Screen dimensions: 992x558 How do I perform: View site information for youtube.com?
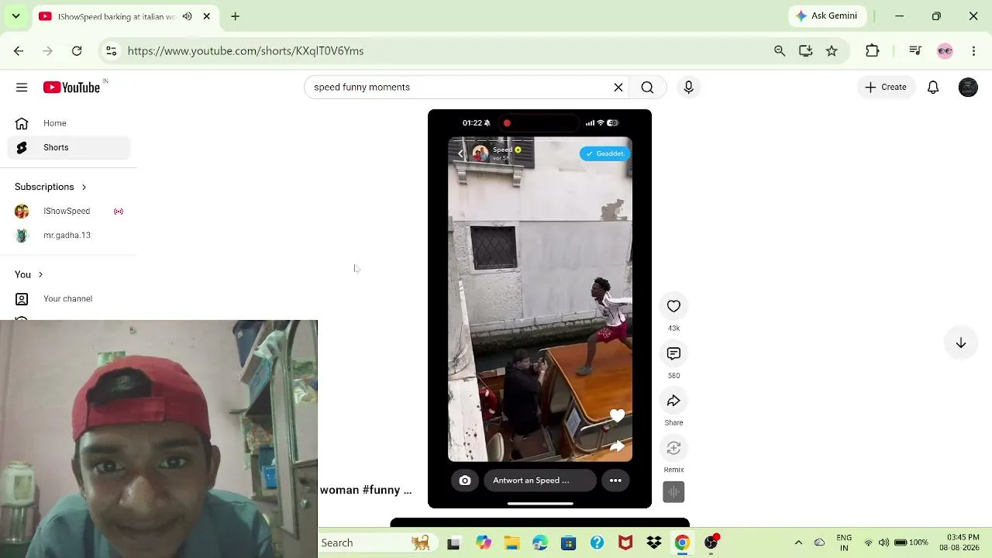112,51
